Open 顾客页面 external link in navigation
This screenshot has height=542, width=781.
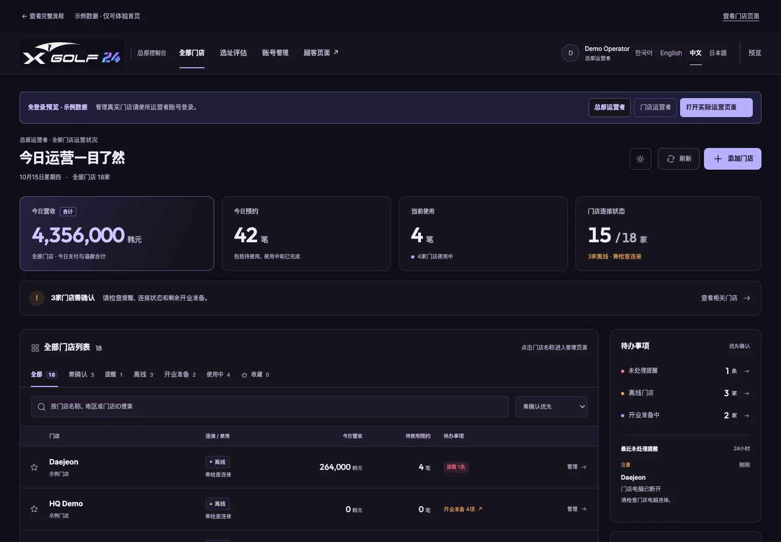pos(321,53)
